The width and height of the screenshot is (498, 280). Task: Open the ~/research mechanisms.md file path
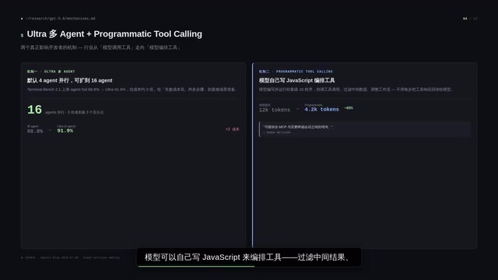click(61, 19)
